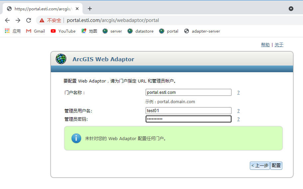Focus the address bar URL
The width and height of the screenshot is (303, 189).
[x=113, y=20]
